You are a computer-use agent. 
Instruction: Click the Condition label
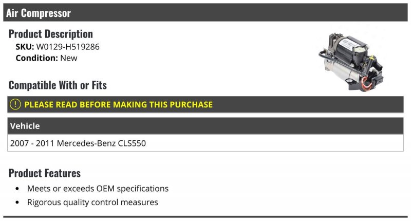point(36,58)
